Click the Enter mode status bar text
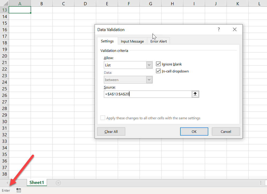Viewport: 267px width, 194px height. (6, 191)
